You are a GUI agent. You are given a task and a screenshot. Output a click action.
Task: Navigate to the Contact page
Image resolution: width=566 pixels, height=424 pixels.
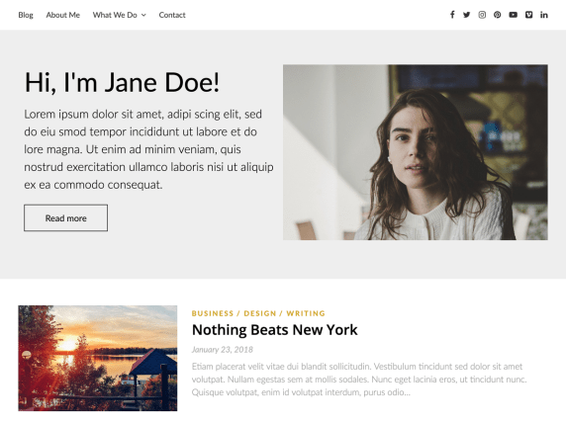[x=172, y=15]
